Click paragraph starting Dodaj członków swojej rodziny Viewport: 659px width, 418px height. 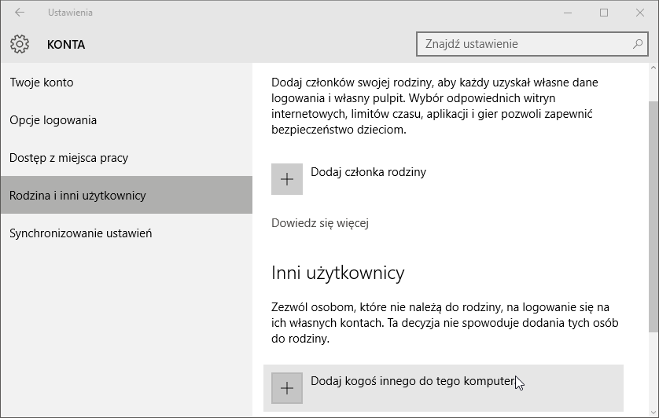[x=435, y=106]
